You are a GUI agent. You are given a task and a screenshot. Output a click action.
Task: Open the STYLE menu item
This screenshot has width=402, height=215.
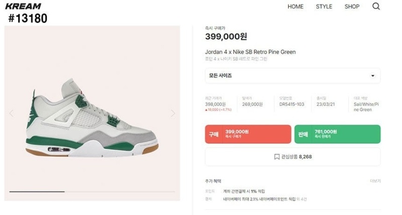click(324, 7)
